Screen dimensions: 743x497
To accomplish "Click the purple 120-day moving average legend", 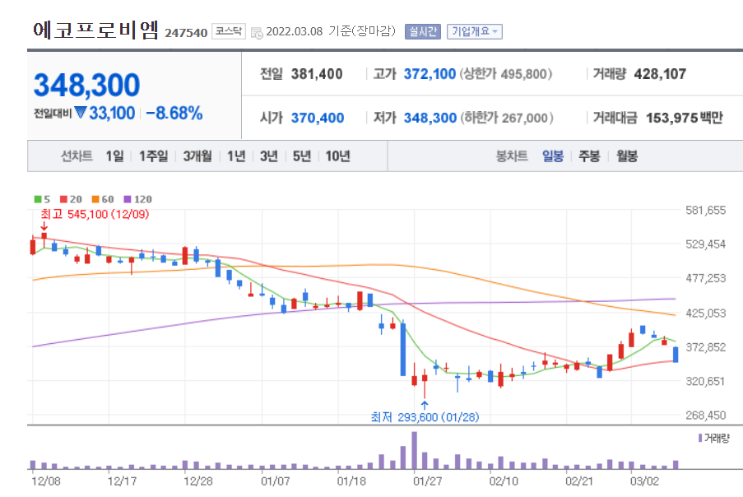I will [137, 199].
